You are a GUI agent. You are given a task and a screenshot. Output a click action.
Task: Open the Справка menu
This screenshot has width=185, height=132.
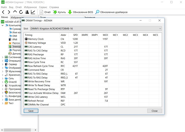pyautogui.click(x=54, y=7)
